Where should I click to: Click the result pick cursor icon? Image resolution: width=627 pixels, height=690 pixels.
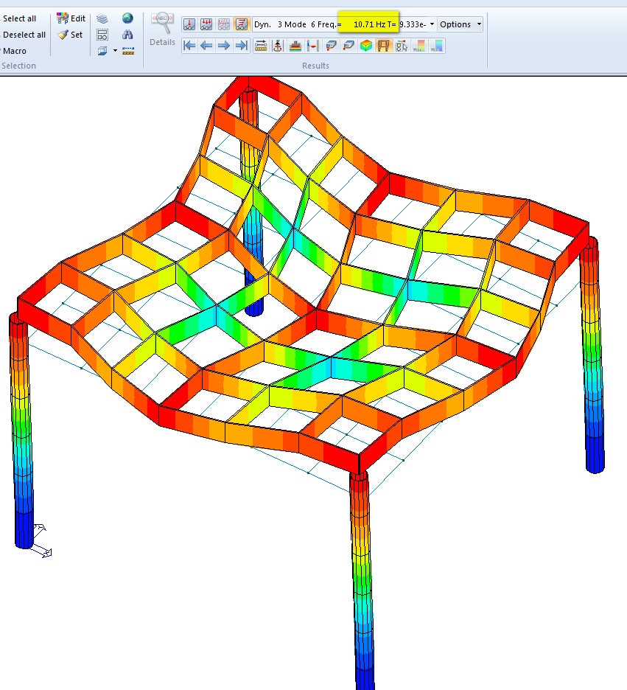402,45
